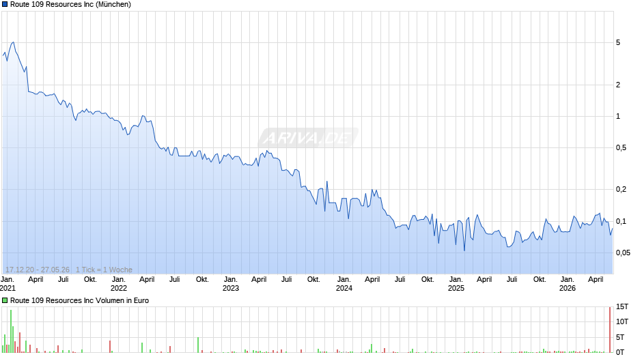
Task: Click the blue legend square for Route 109 Resources
Action: point(5,5)
